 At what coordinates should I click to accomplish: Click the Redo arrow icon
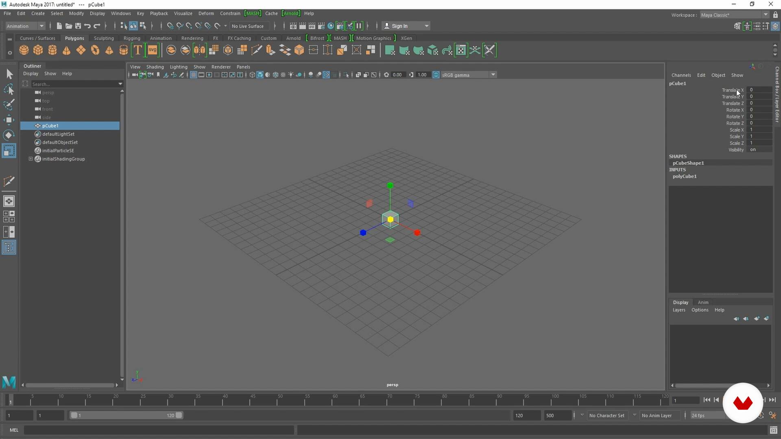point(97,26)
